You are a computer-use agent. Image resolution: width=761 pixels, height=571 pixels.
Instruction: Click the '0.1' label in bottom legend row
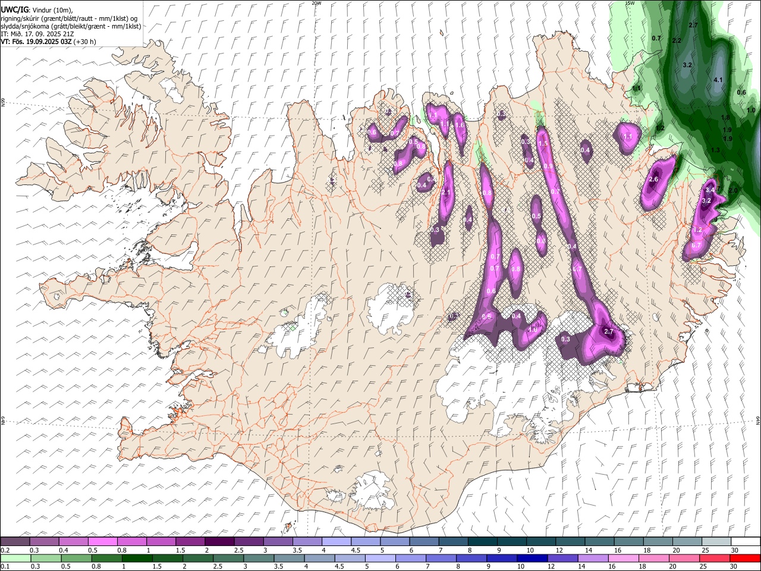pos(5,566)
